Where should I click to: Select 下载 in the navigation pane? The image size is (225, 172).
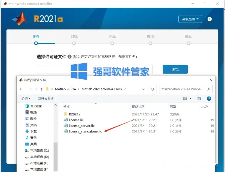[x=33, y=132]
